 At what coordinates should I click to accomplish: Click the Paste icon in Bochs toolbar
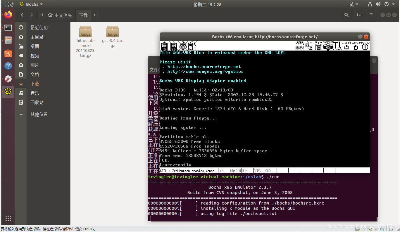[x=318, y=46]
